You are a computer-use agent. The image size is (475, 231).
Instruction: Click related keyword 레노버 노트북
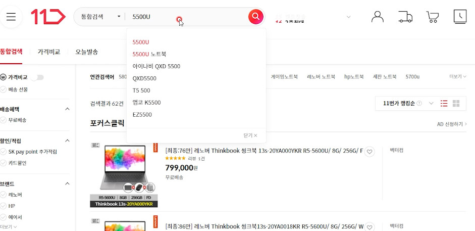[x=321, y=77]
